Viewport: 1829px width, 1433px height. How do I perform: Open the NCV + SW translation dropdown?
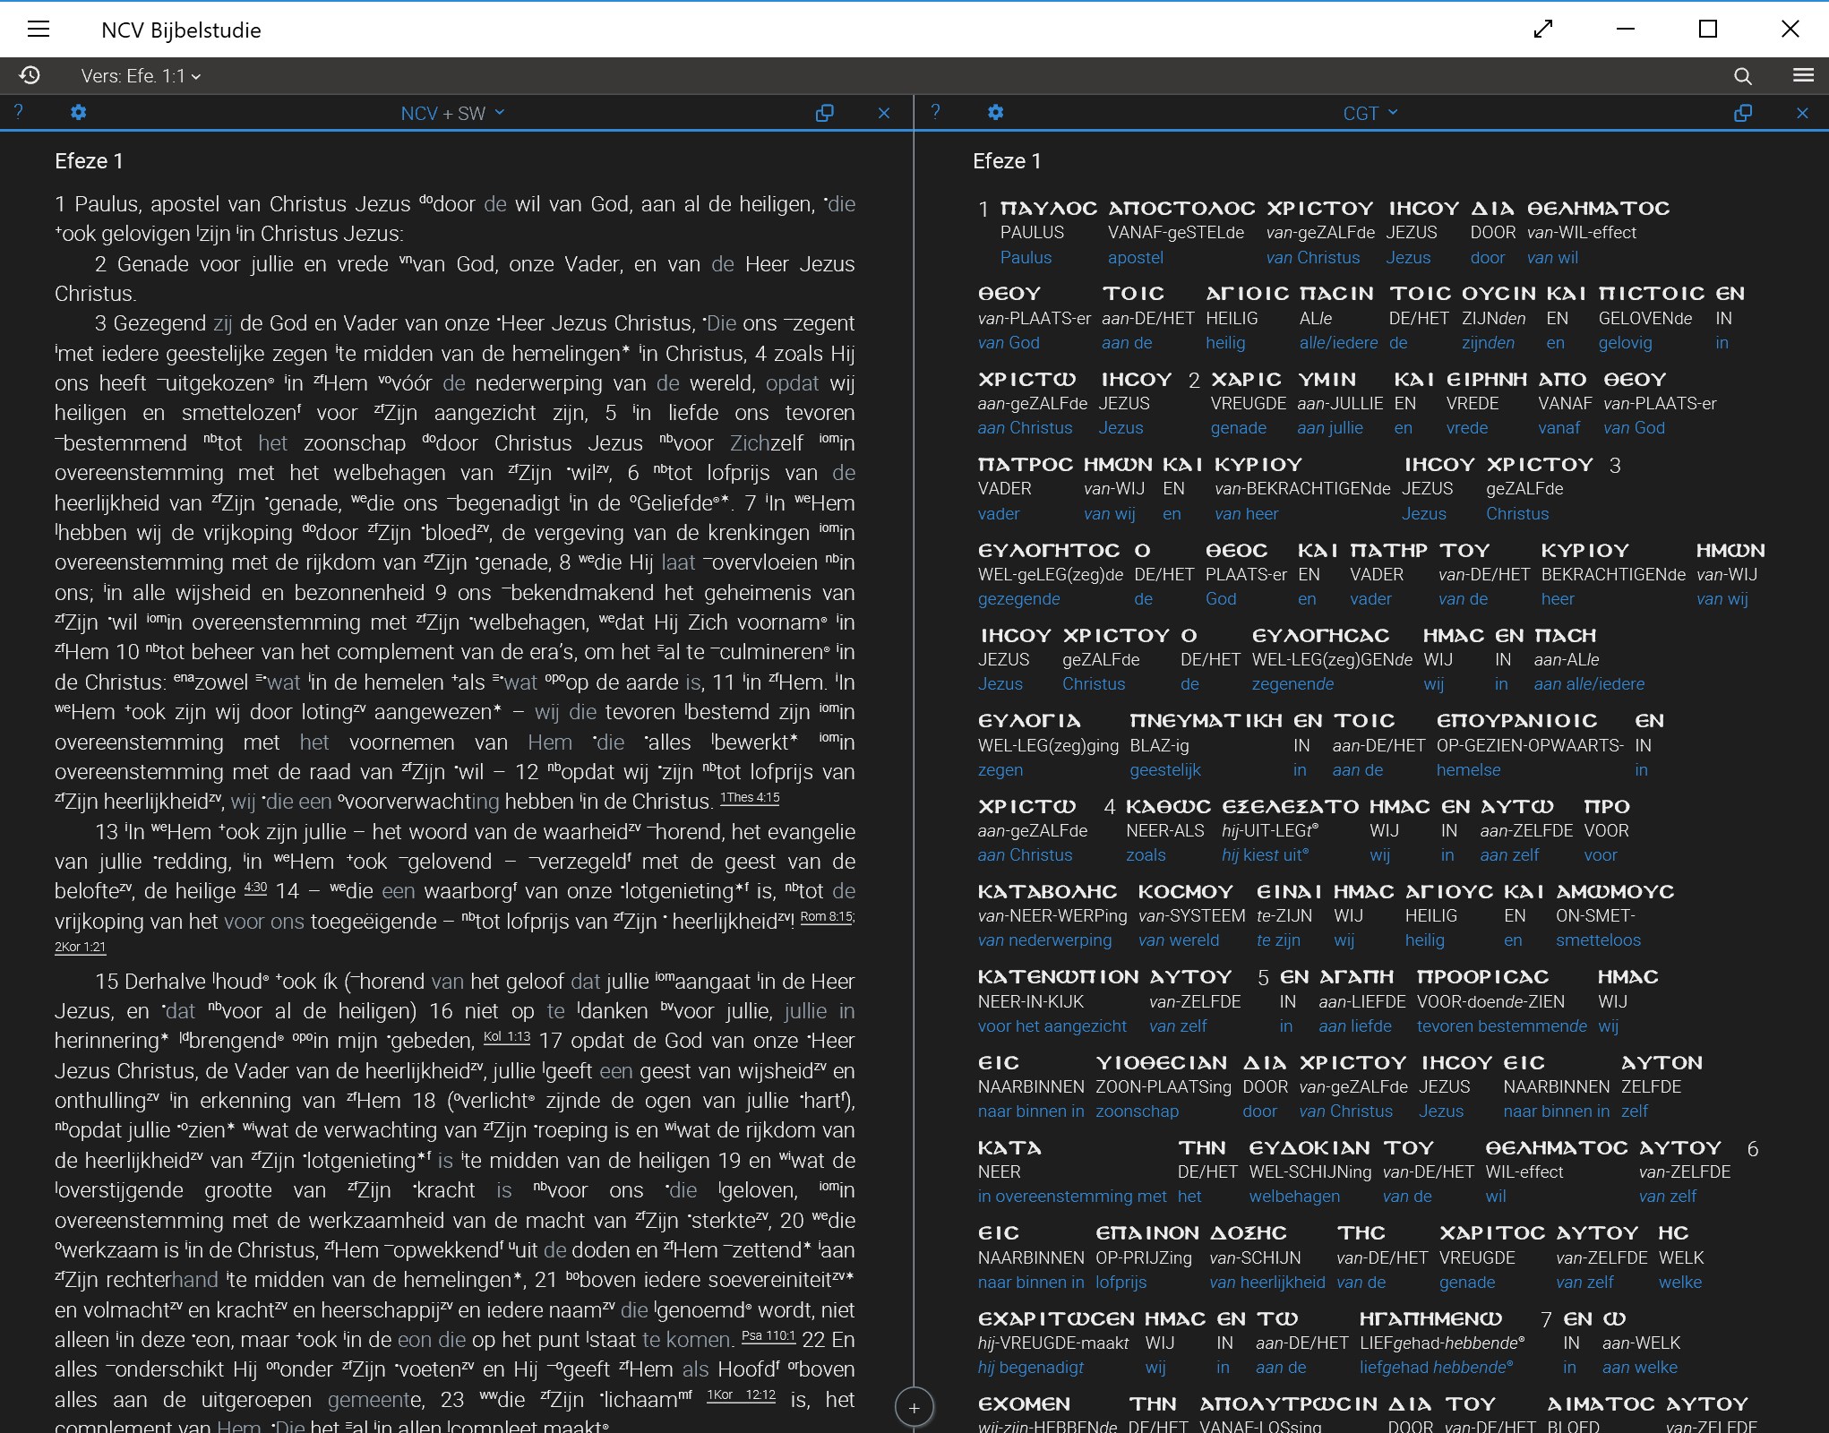click(x=452, y=113)
